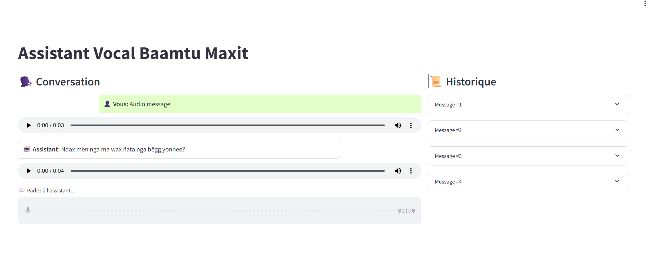Open more options on user's audio player

tap(411, 125)
